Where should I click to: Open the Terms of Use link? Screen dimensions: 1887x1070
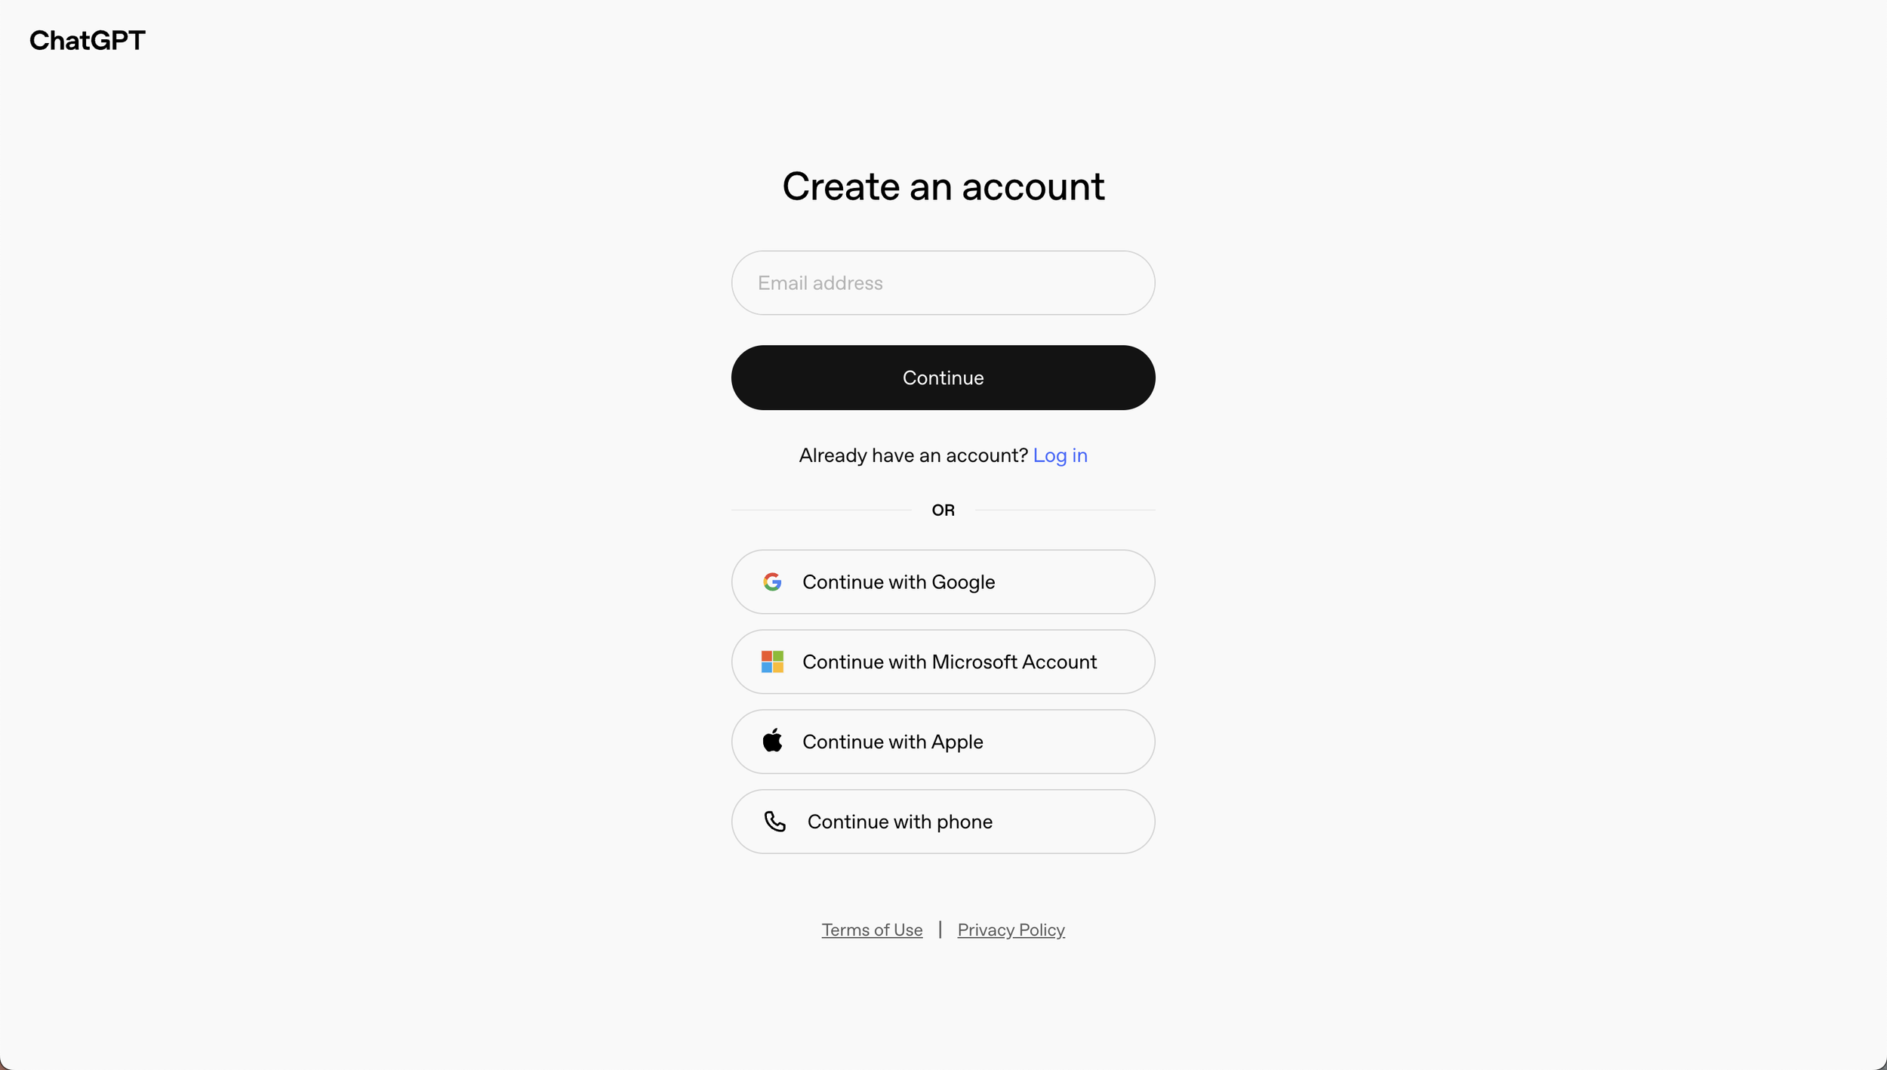[x=872, y=930]
